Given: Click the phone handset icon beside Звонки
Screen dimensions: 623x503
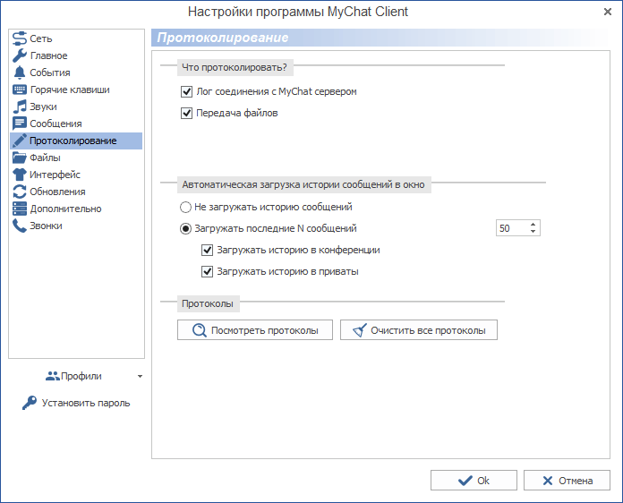Looking at the screenshot, I should (x=20, y=226).
